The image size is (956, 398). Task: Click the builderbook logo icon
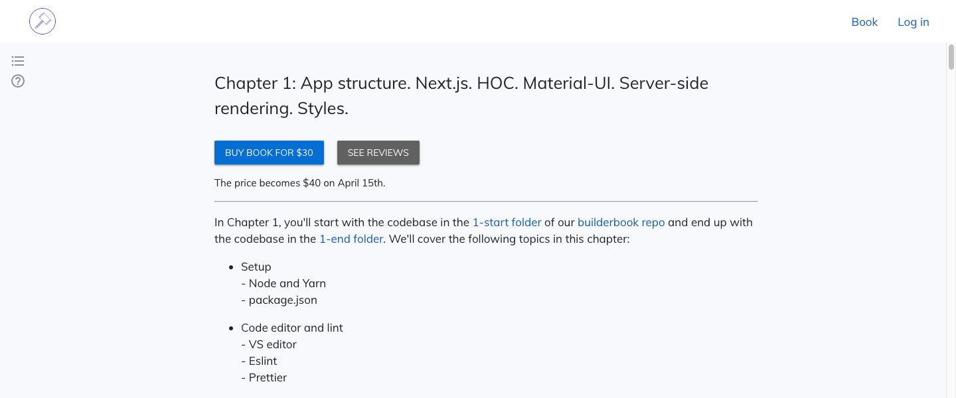point(42,21)
